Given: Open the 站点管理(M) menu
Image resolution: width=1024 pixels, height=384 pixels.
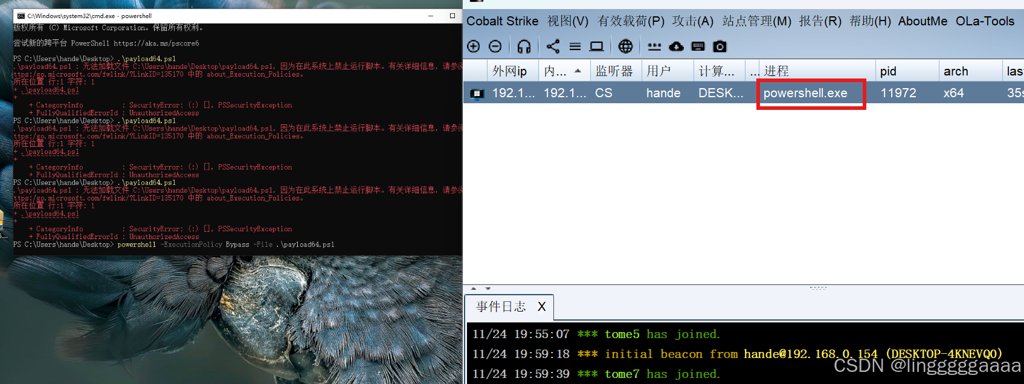Looking at the screenshot, I should point(756,21).
